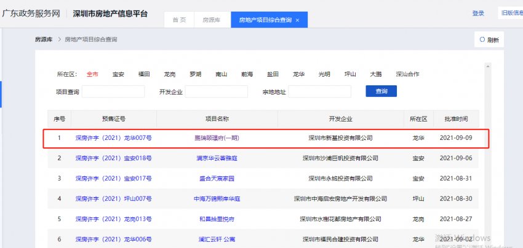Image resolution: width=523 pixels, height=248 pixels.
Task: Filter by district 宝安
Action: coord(118,74)
